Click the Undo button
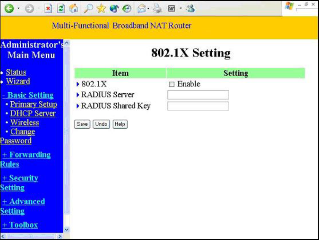Image resolution: width=319 pixels, height=240 pixels. click(101, 124)
